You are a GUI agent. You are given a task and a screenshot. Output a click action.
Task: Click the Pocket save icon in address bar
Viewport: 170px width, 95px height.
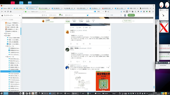(106, 12)
